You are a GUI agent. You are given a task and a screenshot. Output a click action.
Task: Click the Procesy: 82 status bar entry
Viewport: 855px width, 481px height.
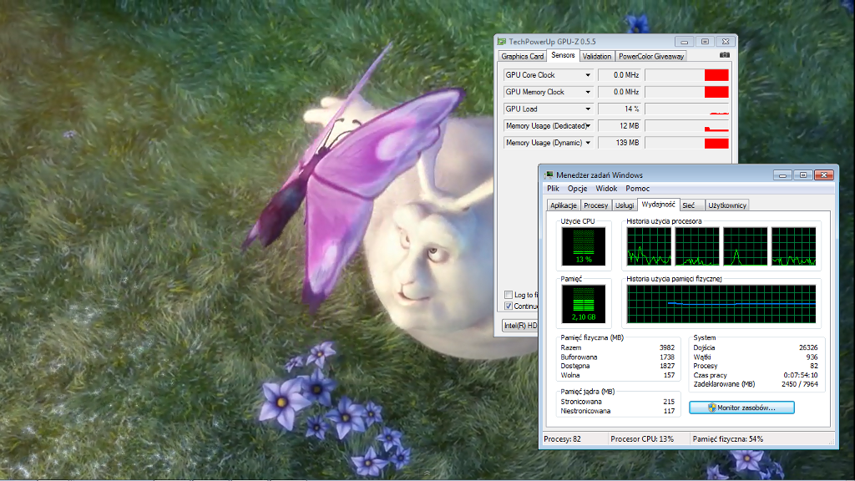coord(562,439)
